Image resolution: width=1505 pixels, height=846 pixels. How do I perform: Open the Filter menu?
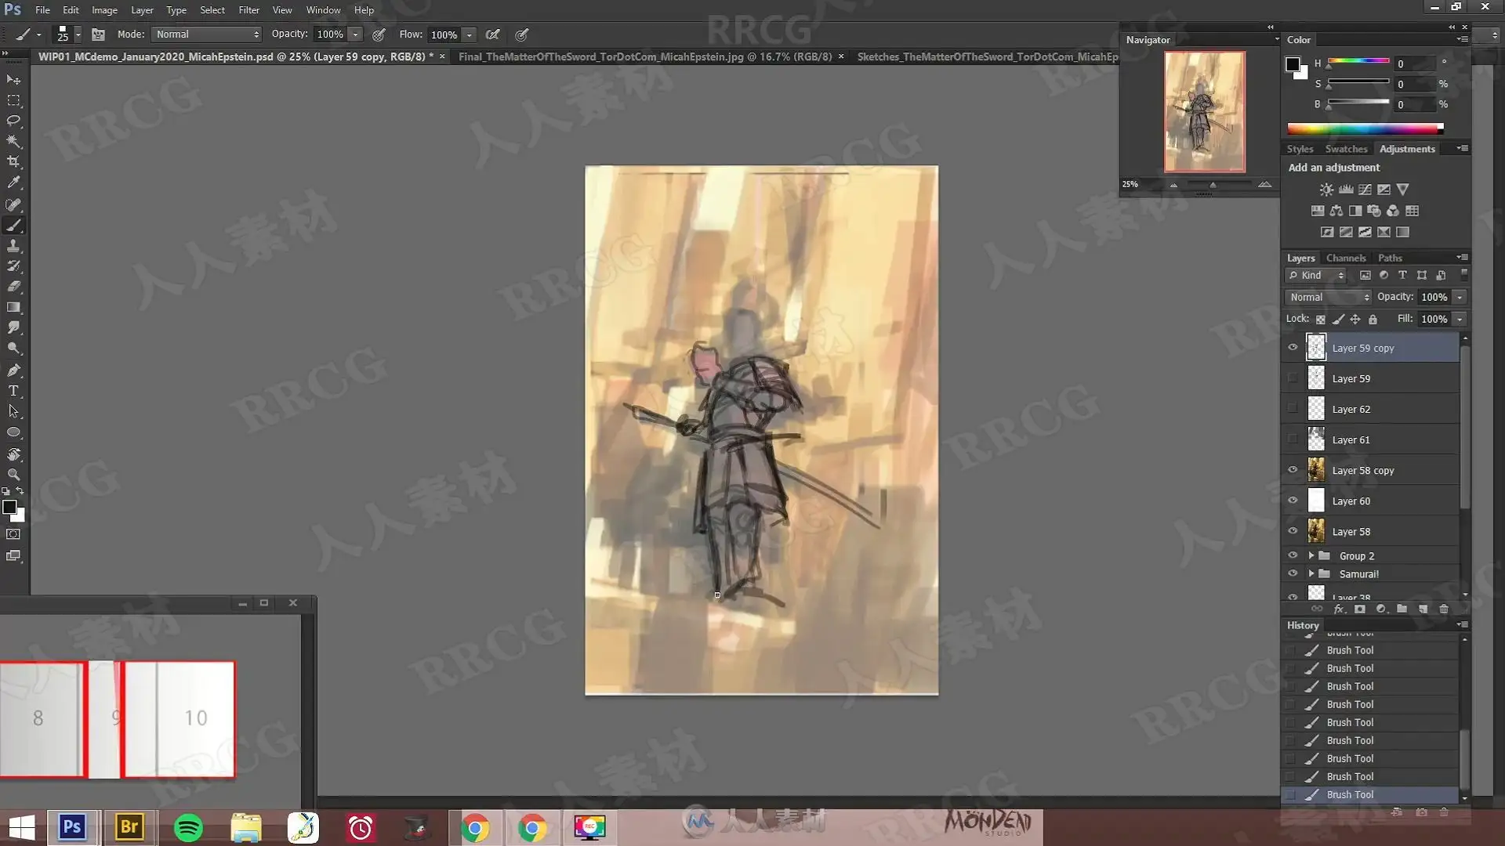(x=248, y=10)
